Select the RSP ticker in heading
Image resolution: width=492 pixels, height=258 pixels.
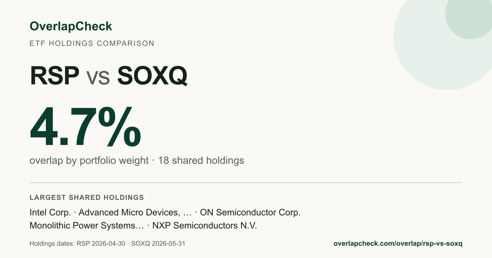[x=55, y=76]
